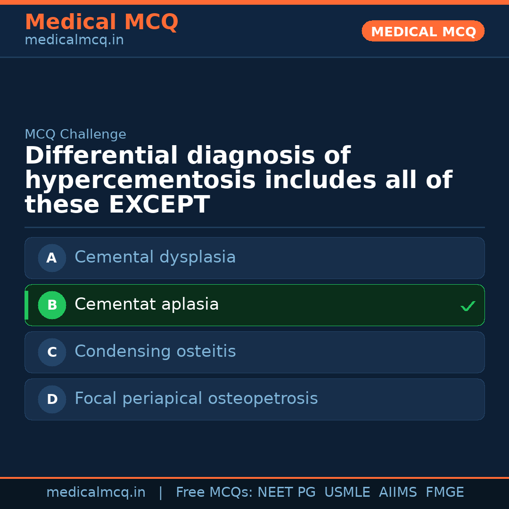
Task: Click the letter D circle badge
Action: pos(52,399)
